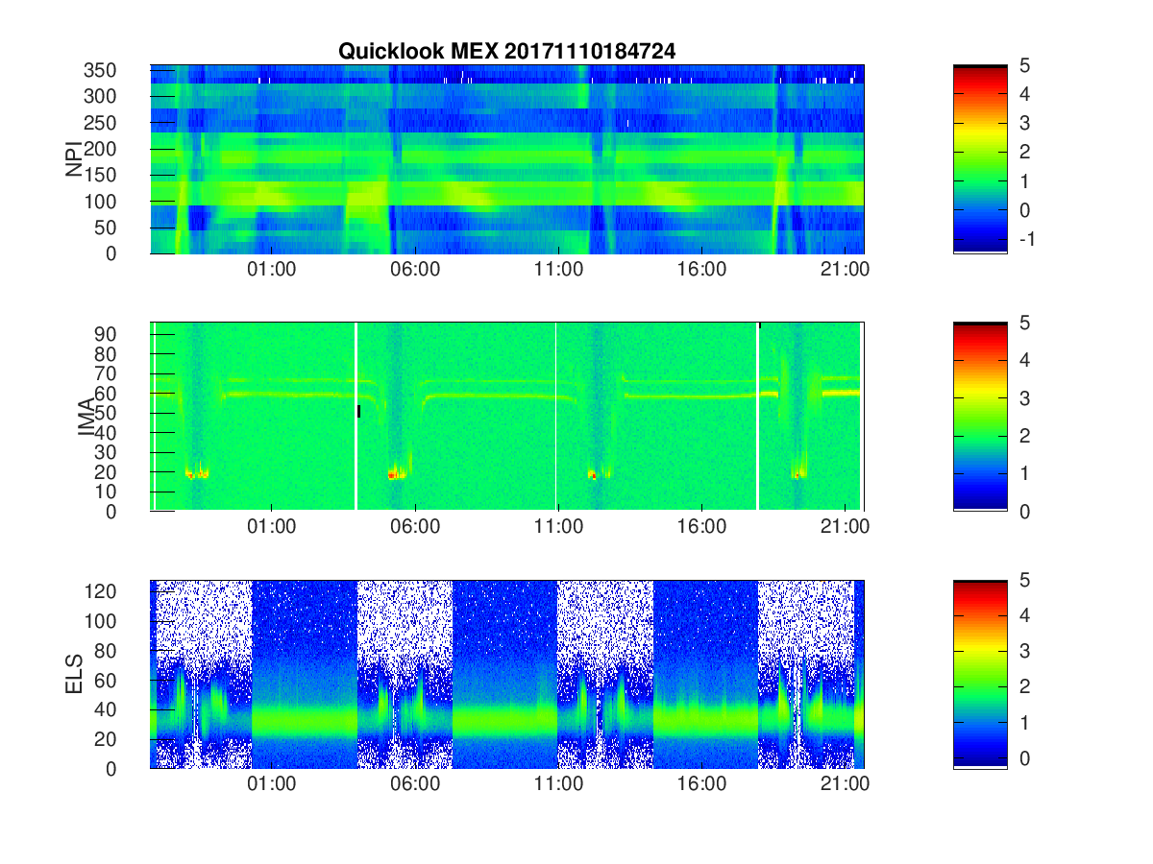Click the title Quicklook MEX 20171110184724

point(506,52)
